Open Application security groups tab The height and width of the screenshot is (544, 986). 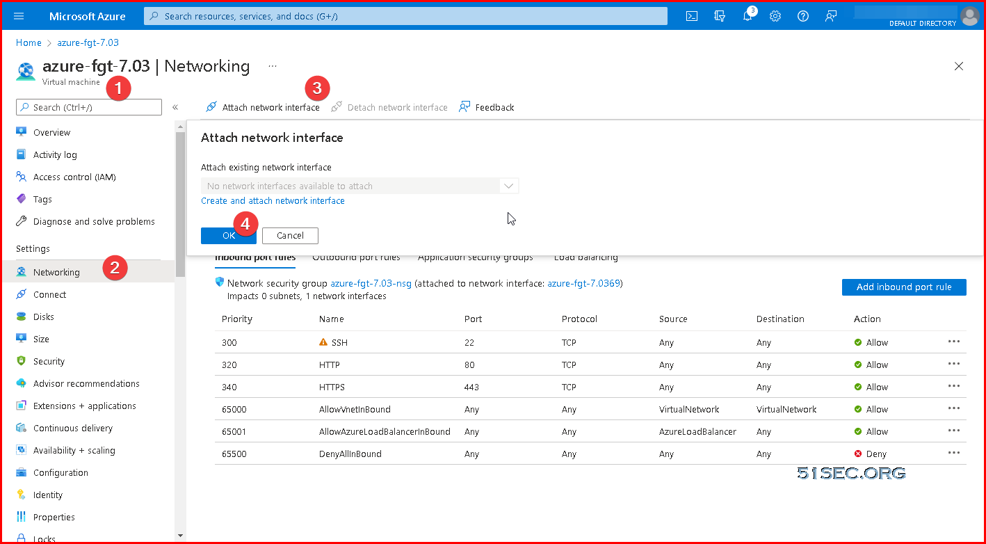pos(476,258)
